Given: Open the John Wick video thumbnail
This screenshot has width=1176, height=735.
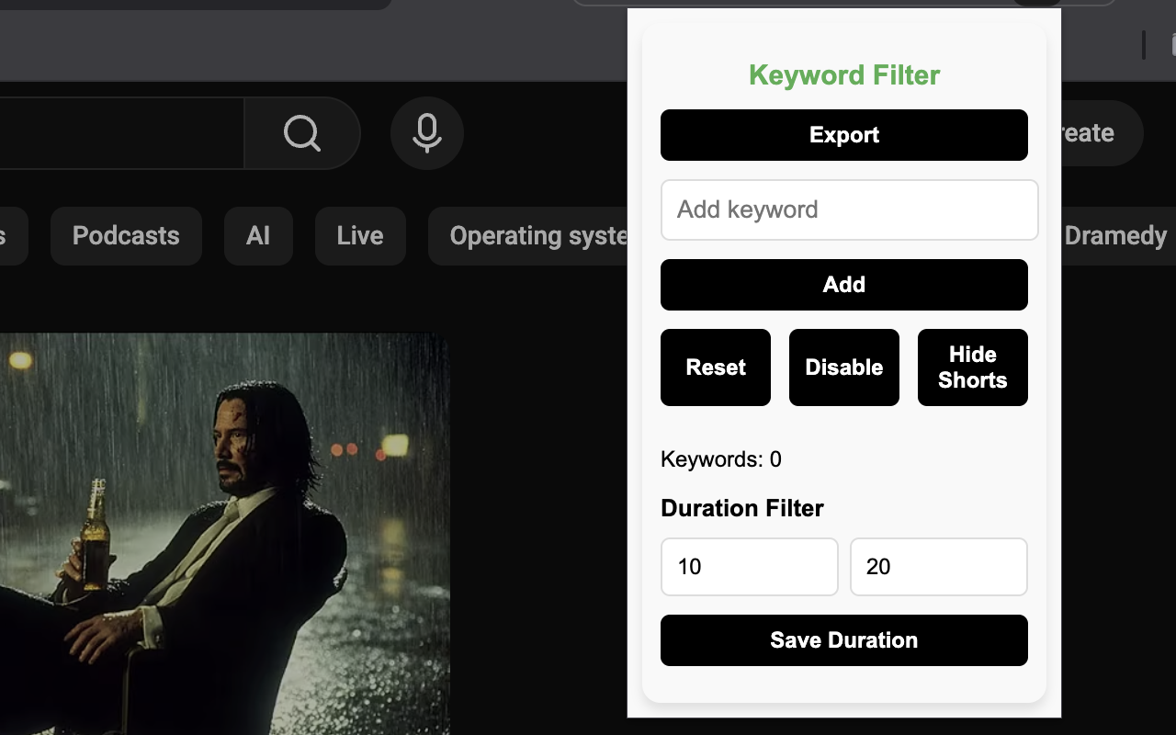Looking at the screenshot, I should (x=225, y=533).
